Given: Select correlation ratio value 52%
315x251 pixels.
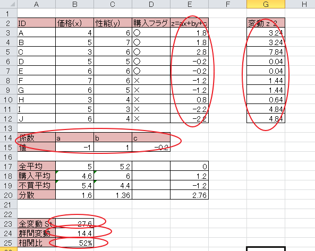Looking at the screenshot, I should (74, 243).
